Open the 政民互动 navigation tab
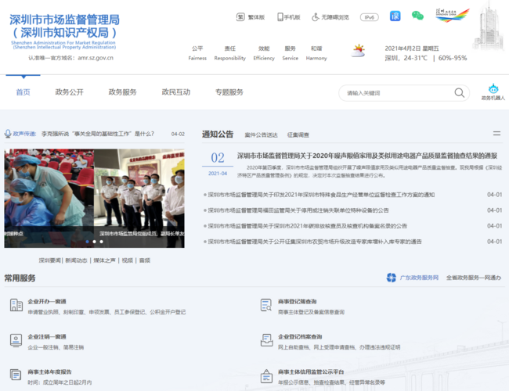 (176, 92)
